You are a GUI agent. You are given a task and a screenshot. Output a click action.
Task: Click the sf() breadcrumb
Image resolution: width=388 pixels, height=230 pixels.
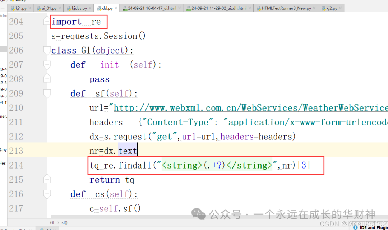tap(64, 222)
